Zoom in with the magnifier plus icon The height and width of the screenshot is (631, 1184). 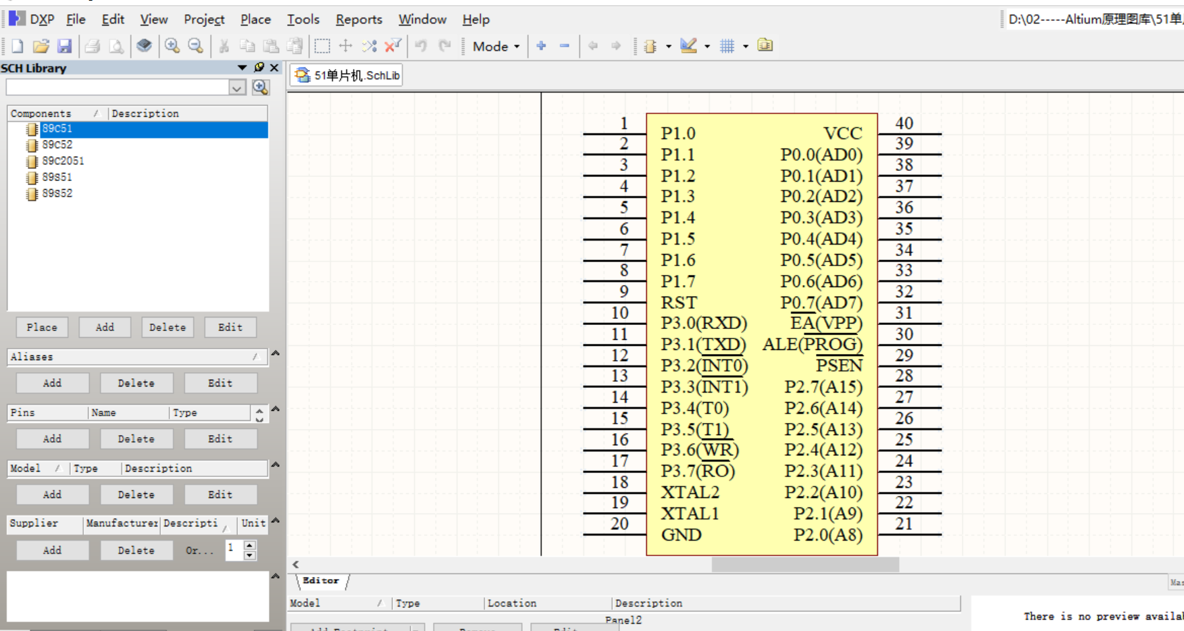point(172,46)
